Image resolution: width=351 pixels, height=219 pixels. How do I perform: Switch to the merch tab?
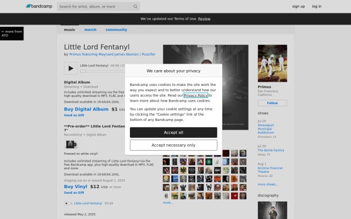click(x=90, y=30)
